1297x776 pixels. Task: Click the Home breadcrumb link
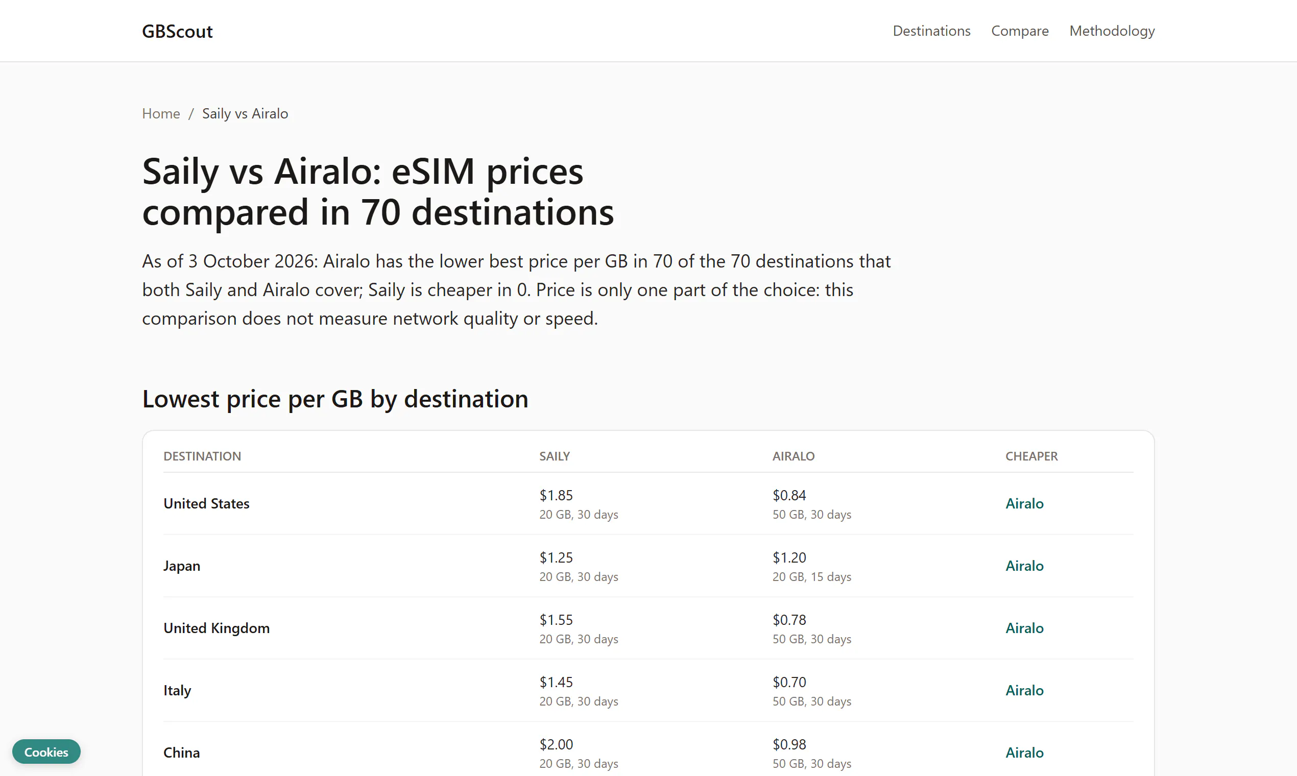(161, 113)
